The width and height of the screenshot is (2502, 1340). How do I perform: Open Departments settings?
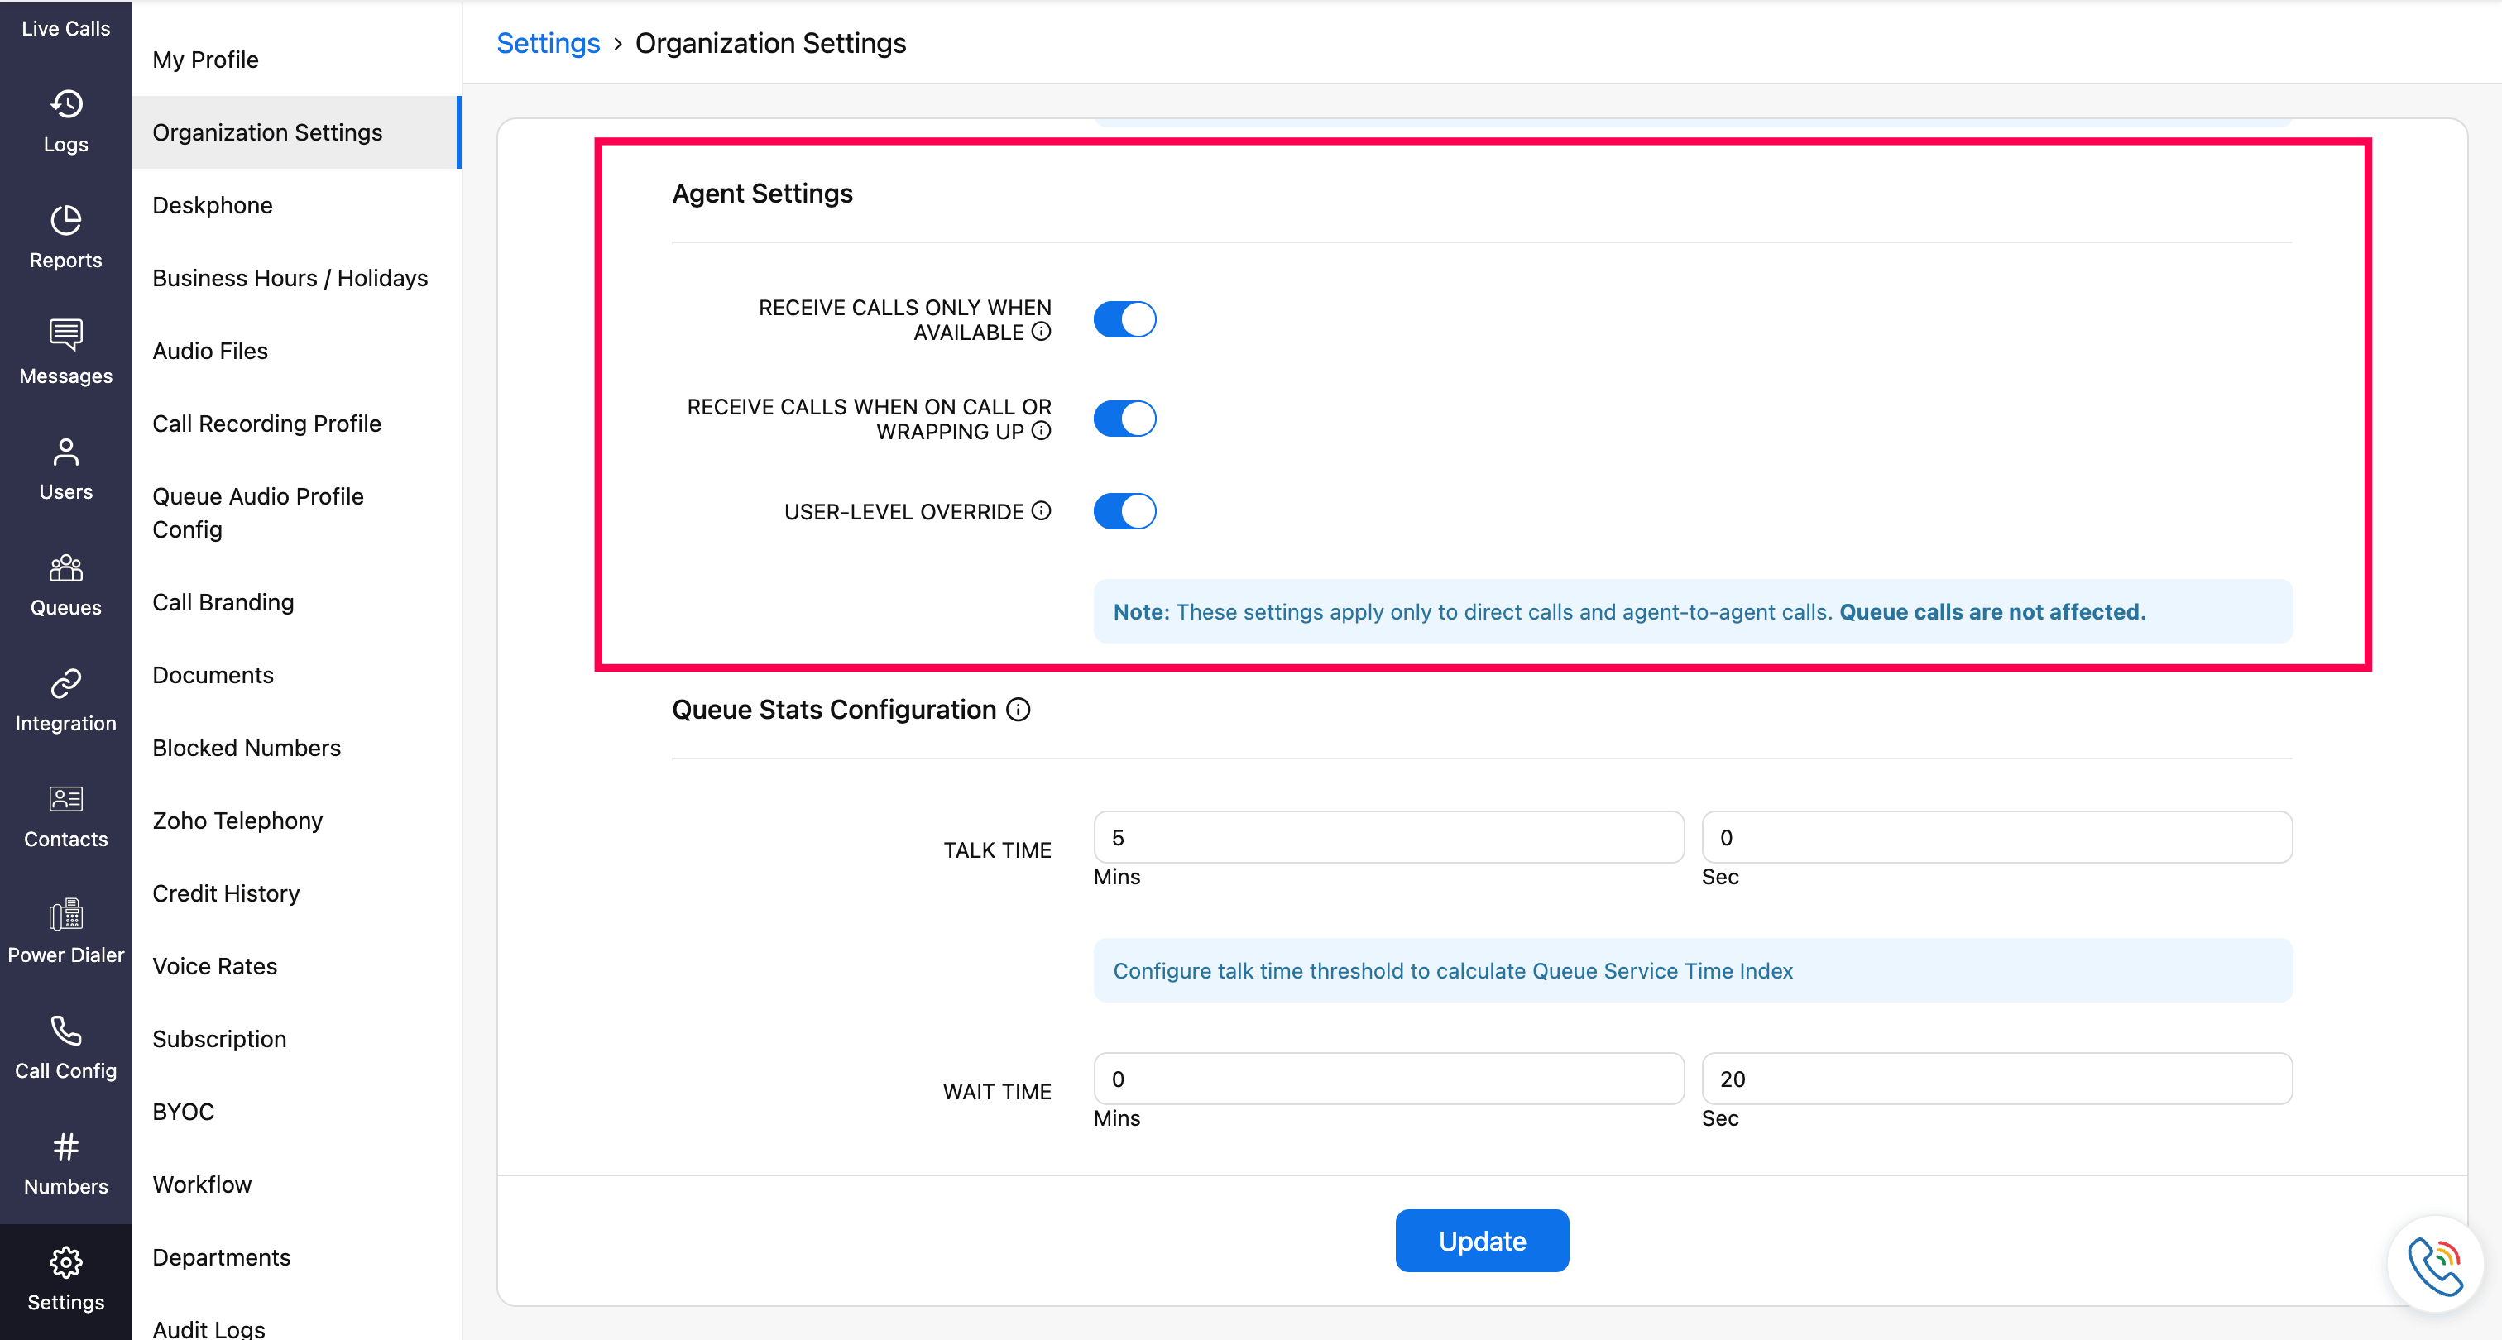222,1257
